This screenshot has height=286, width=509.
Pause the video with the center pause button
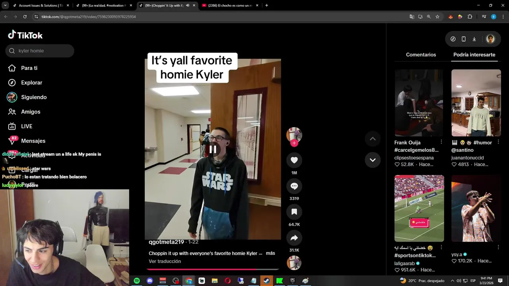click(x=213, y=149)
